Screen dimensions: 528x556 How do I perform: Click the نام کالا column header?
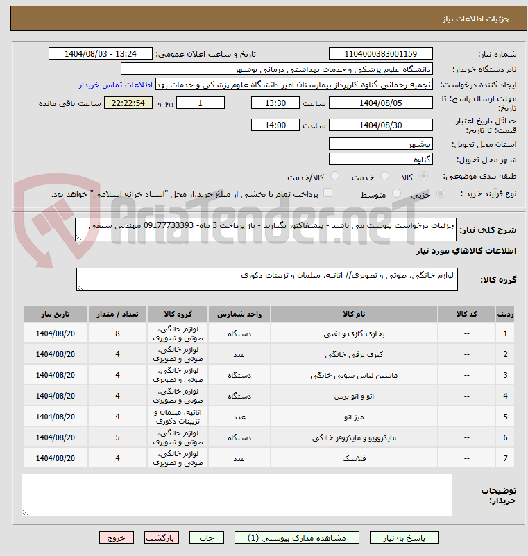(354, 314)
